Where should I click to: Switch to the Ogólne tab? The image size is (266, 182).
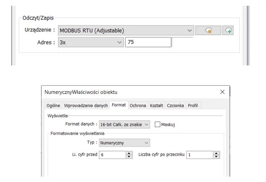[x=53, y=105]
